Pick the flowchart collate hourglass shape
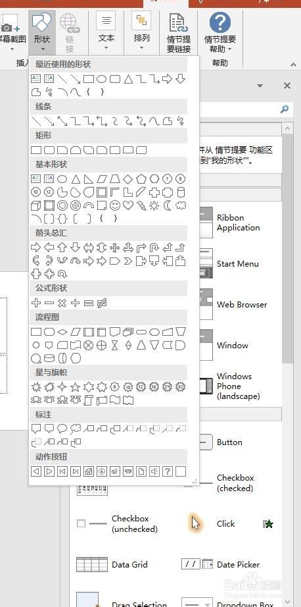The image size is (301, 607). 115,345
